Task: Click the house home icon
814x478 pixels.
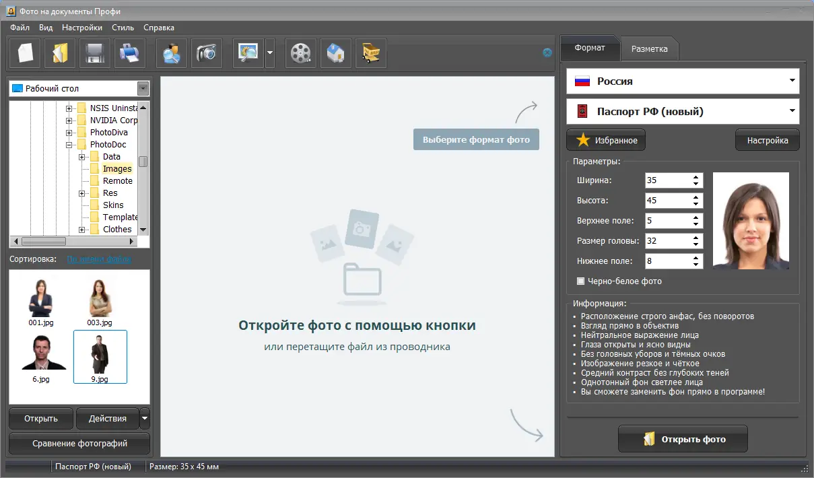Action: [335, 53]
